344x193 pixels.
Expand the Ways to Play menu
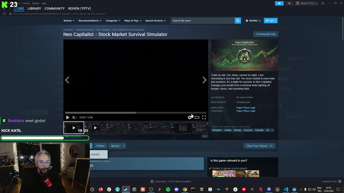coord(133,21)
